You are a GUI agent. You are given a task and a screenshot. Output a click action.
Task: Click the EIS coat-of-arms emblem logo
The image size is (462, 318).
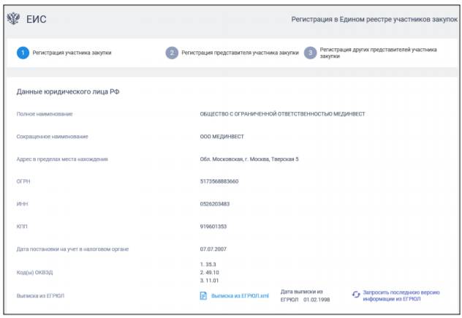(x=15, y=18)
